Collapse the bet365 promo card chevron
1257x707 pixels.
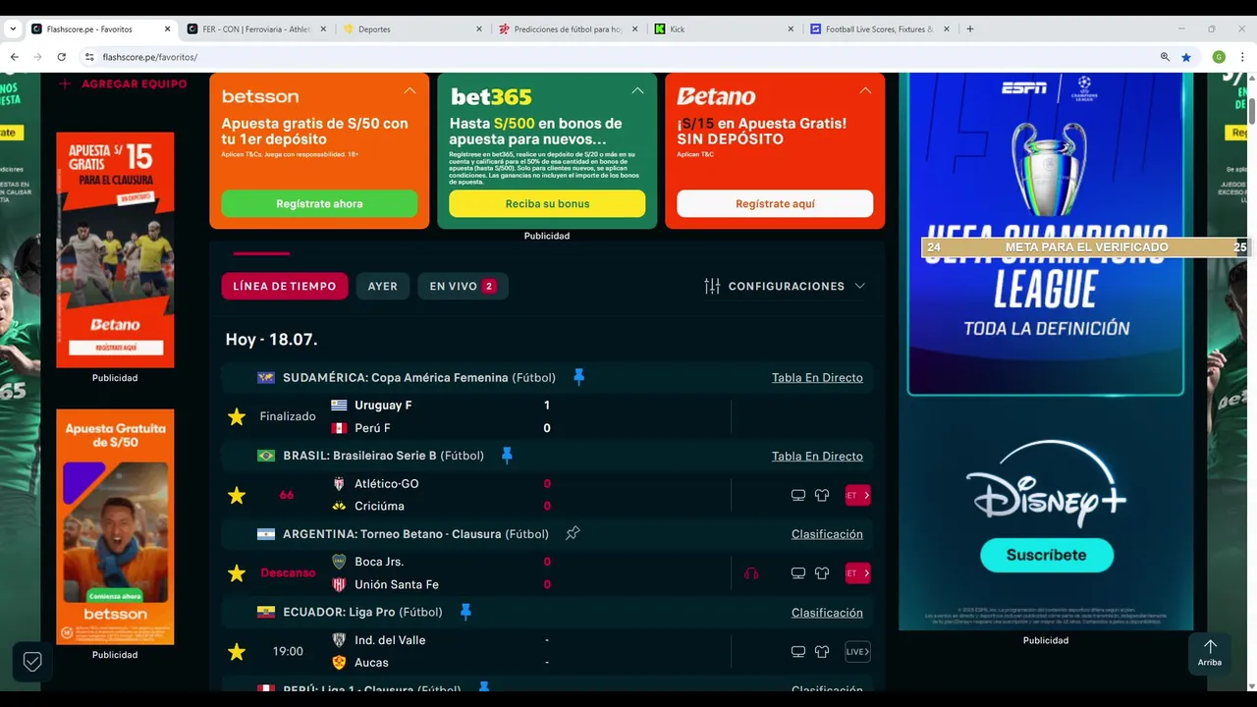637,90
